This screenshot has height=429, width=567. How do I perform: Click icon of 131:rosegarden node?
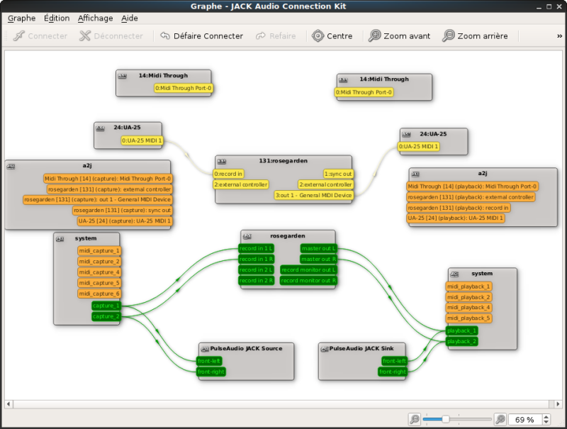pyautogui.click(x=222, y=162)
